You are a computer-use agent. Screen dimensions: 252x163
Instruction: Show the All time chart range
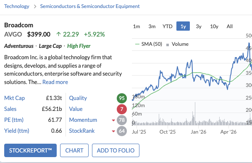pos(229,26)
